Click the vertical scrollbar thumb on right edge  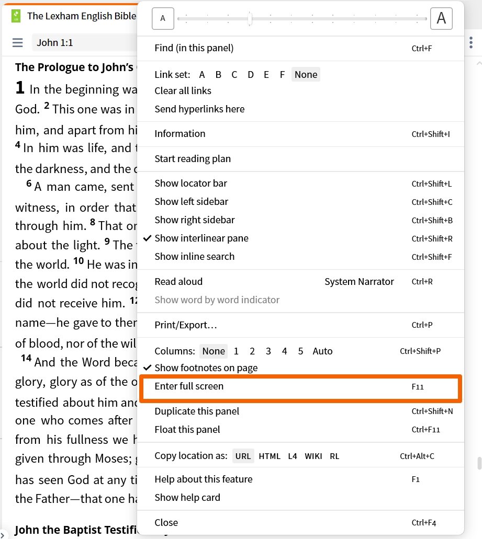point(479,463)
